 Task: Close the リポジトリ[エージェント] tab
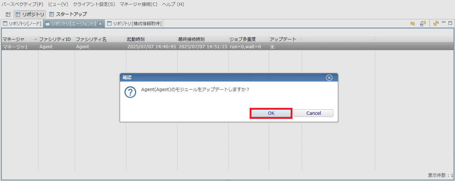(100, 24)
